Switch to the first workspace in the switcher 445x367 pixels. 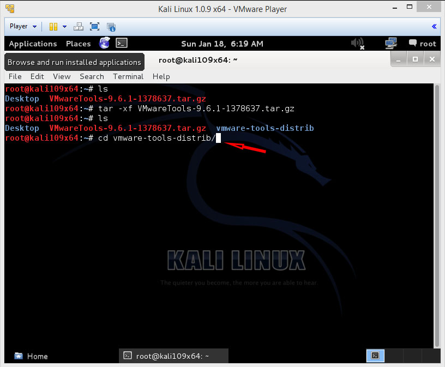point(375,356)
